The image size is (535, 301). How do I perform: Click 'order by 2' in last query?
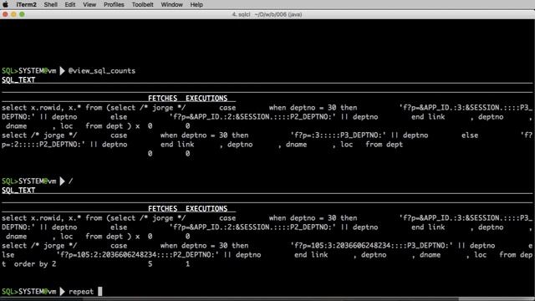tap(35, 264)
